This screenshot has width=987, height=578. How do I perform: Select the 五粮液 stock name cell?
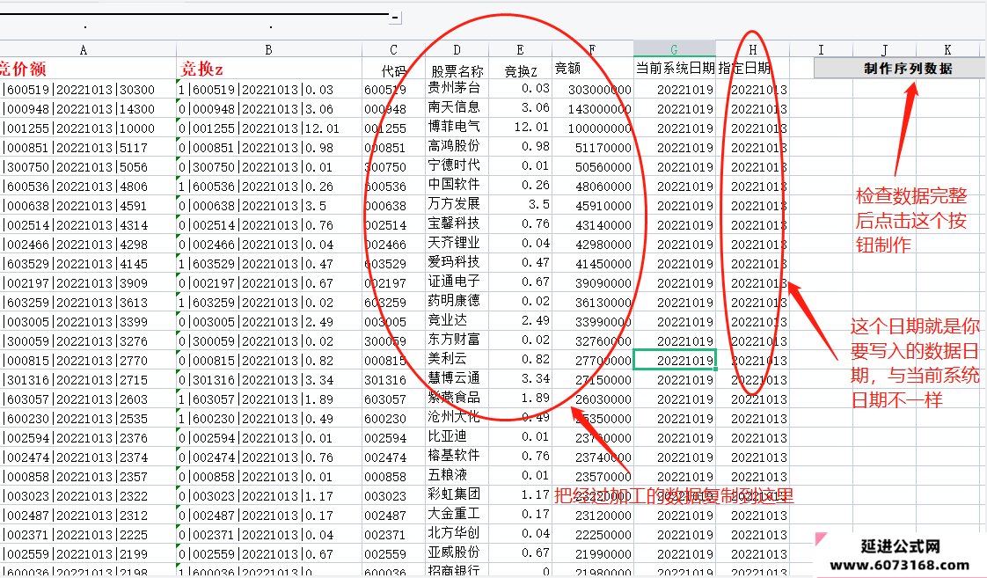(x=457, y=475)
